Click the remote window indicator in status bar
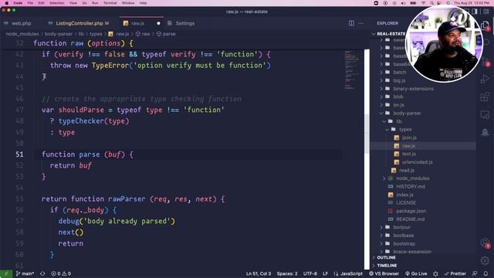Screen dimensions: 494x278 coord(6,273)
